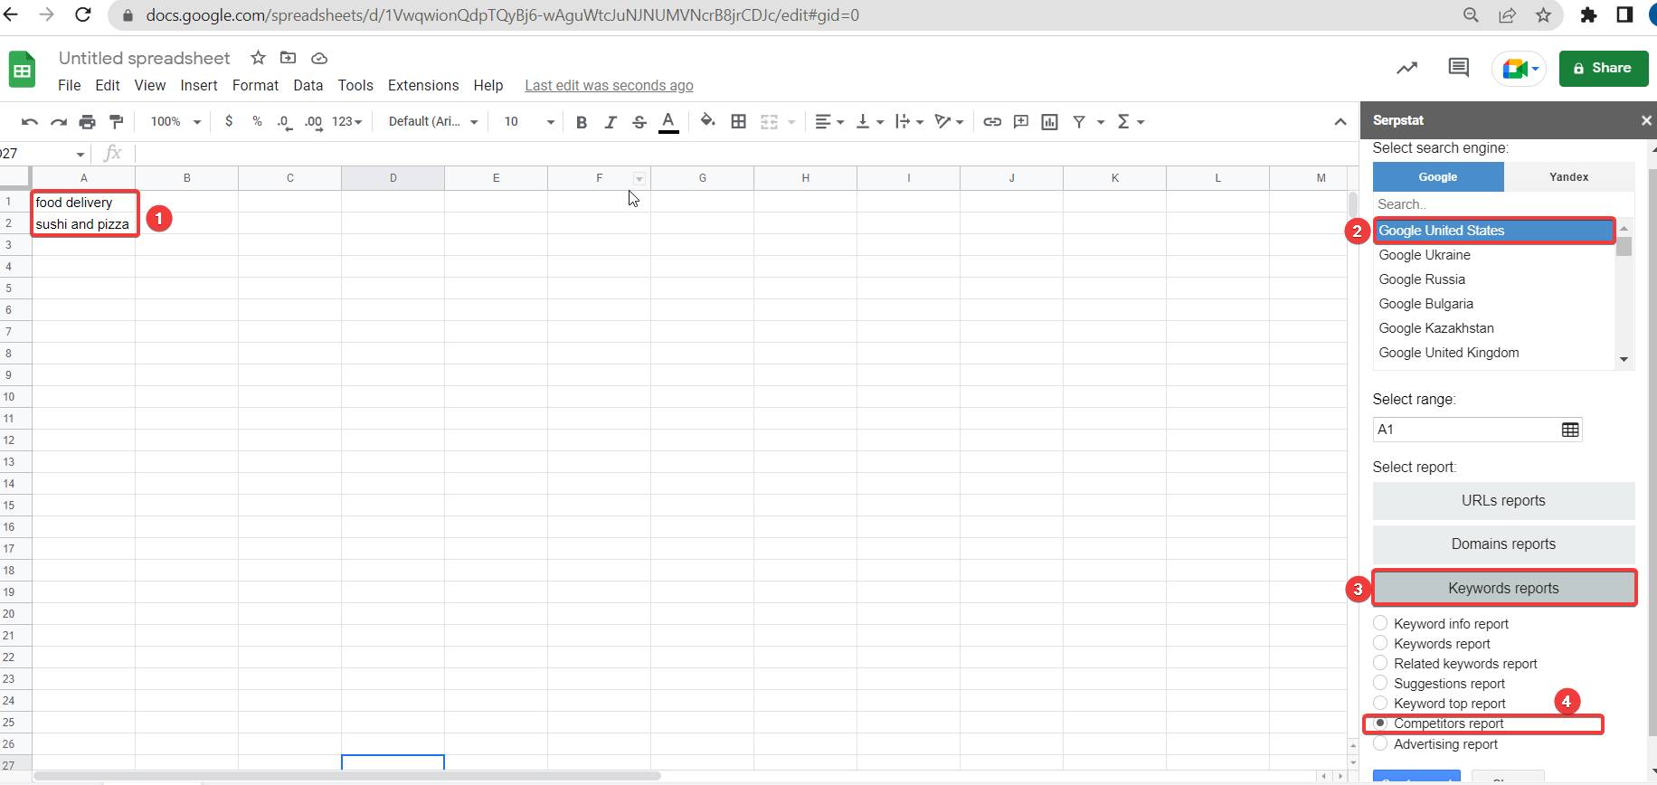Open the Data menu
The height and width of the screenshot is (785, 1657).
[x=308, y=85]
